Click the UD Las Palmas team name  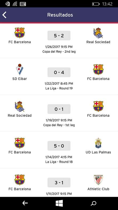98,152
